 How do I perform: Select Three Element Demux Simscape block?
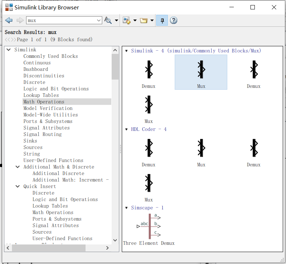click(149, 230)
